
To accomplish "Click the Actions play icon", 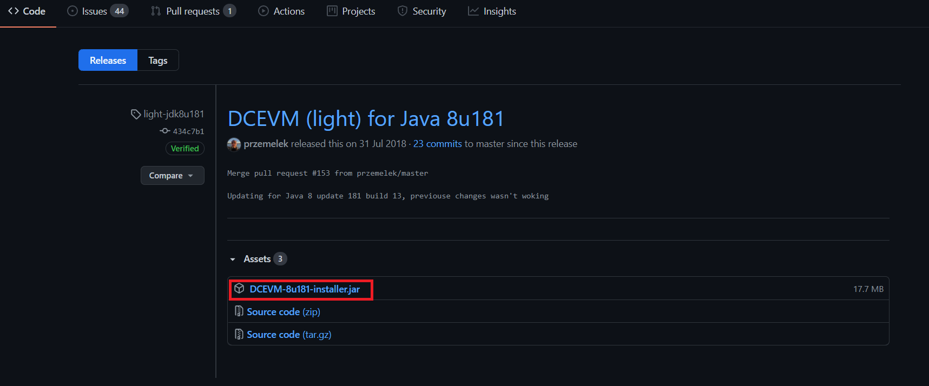I will pos(263,11).
